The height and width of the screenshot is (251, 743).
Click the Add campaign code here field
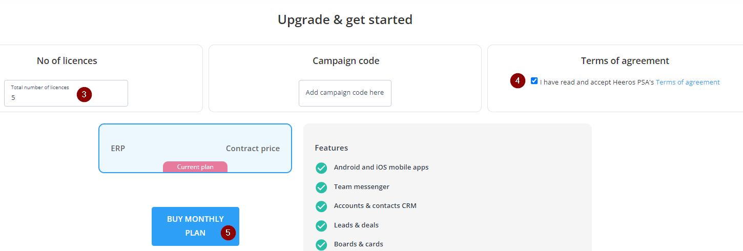click(x=345, y=93)
